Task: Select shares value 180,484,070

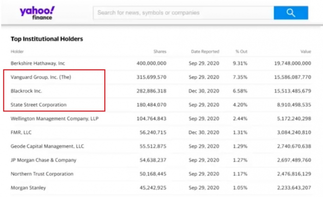Action: pyautogui.click(x=151, y=105)
